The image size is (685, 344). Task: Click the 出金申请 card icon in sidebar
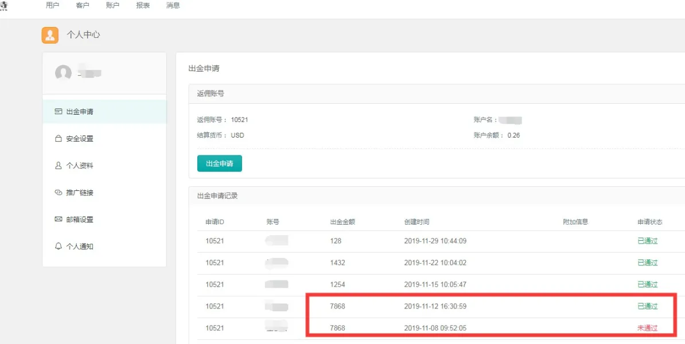[x=58, y=112]
